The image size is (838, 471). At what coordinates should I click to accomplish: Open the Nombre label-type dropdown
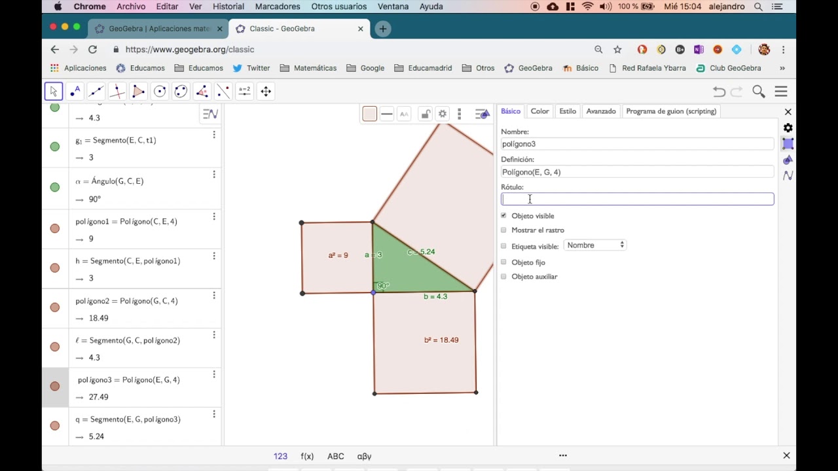[595, 245]
